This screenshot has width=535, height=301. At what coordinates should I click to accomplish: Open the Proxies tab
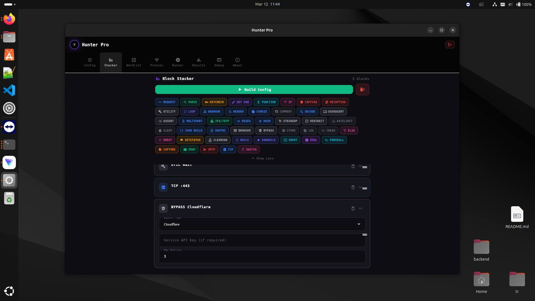point(157,62)
